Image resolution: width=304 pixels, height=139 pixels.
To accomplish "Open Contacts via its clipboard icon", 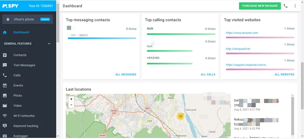I will click(x=5, y=55).
